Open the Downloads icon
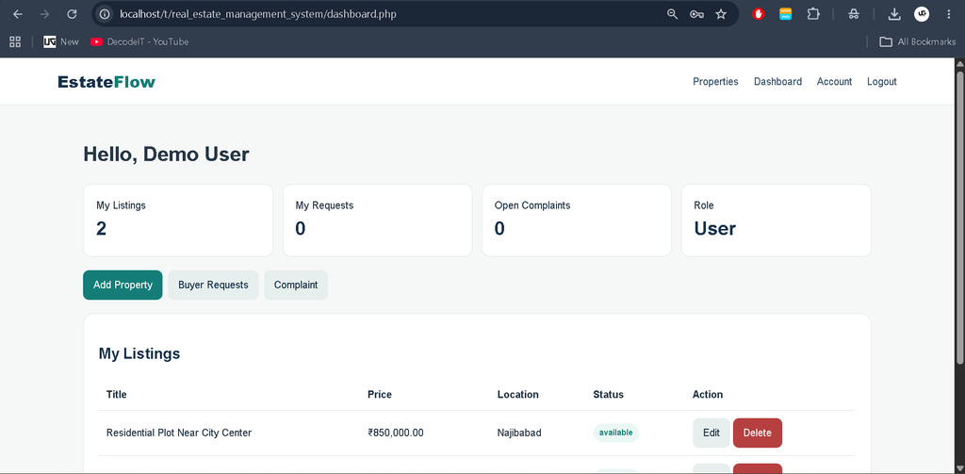Viewport: 965px width, 474px height. (894, 14)
